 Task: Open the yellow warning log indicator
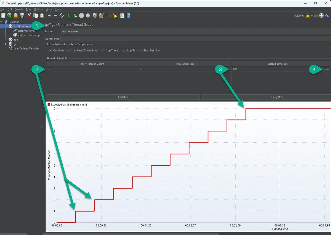click(308, 16)
